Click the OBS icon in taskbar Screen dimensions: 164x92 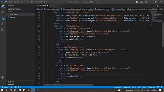pos(38,90)
